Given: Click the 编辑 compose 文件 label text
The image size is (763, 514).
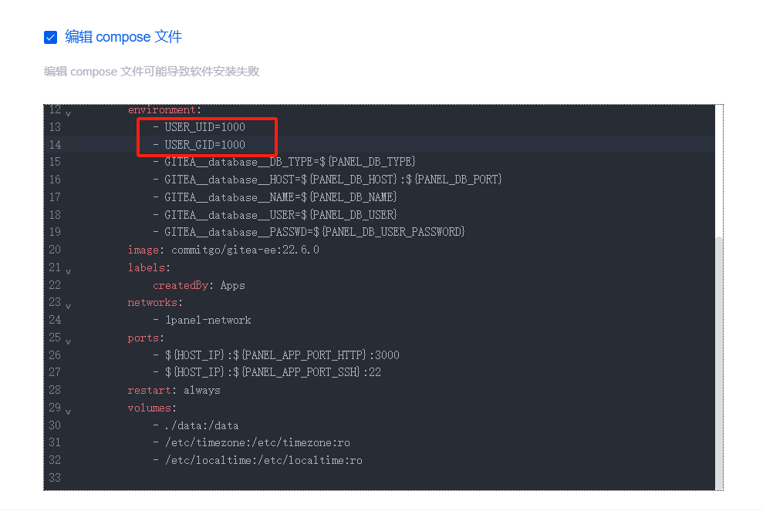Looking at the screenshot, I should click(123, 37).
